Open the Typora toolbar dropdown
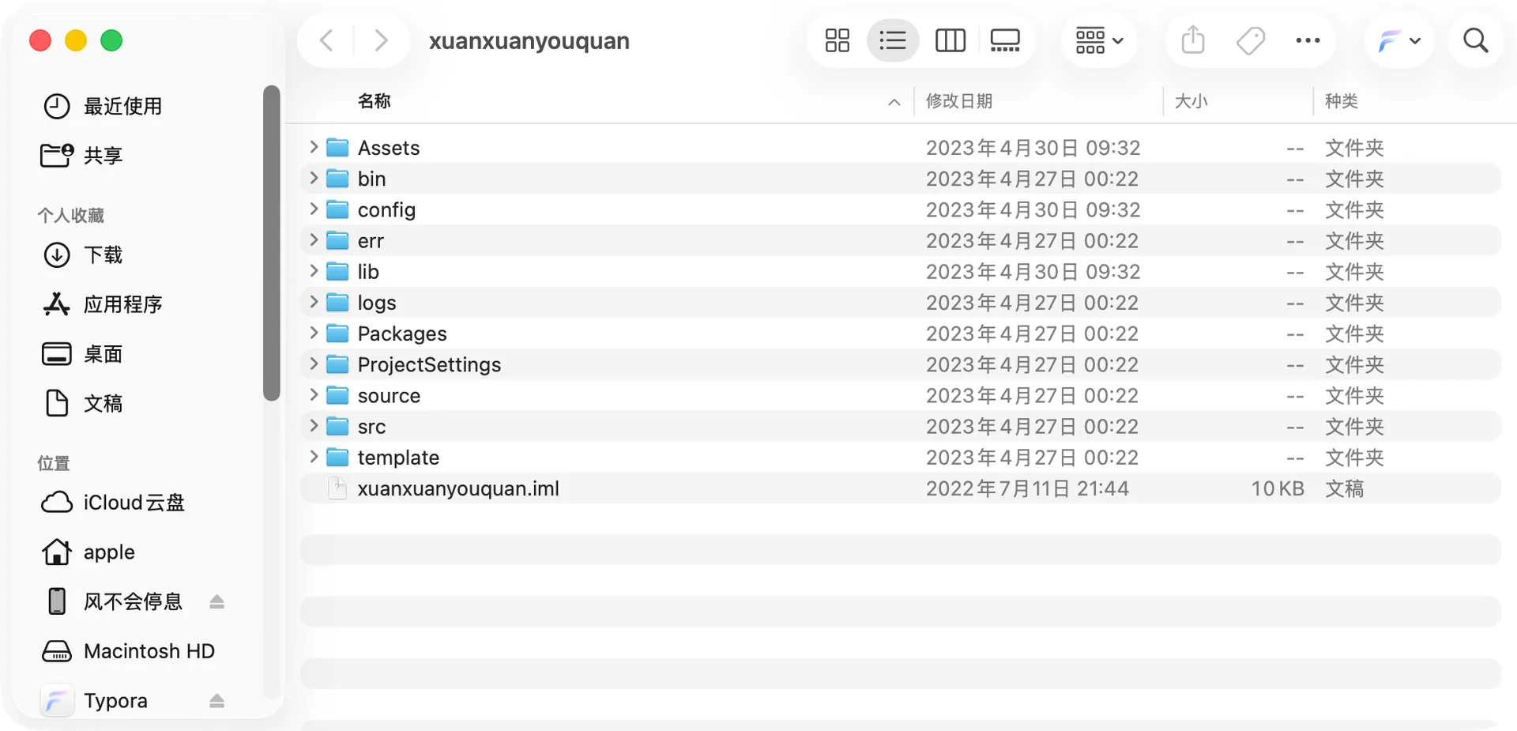Image resolution: width=1517 pixels, height=731 pixels. click(x=1399, y=40)
